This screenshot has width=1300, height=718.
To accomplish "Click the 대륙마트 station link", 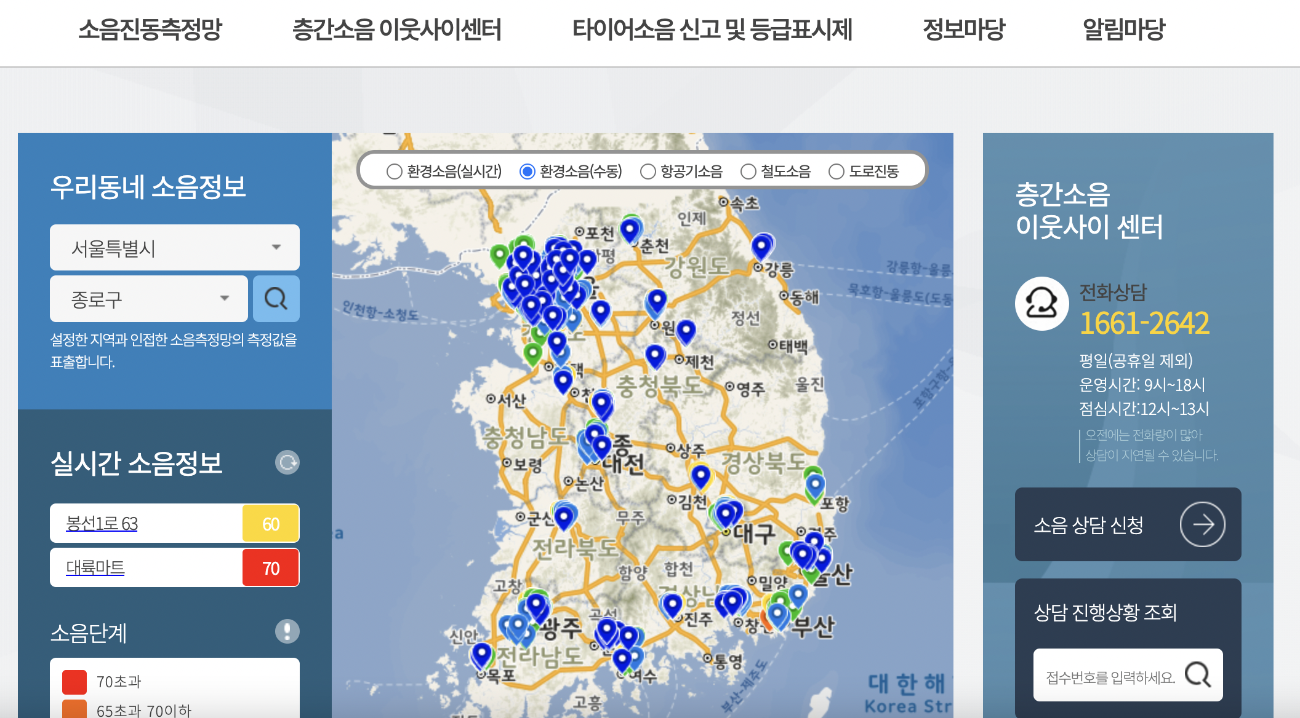I will (95, 567).
